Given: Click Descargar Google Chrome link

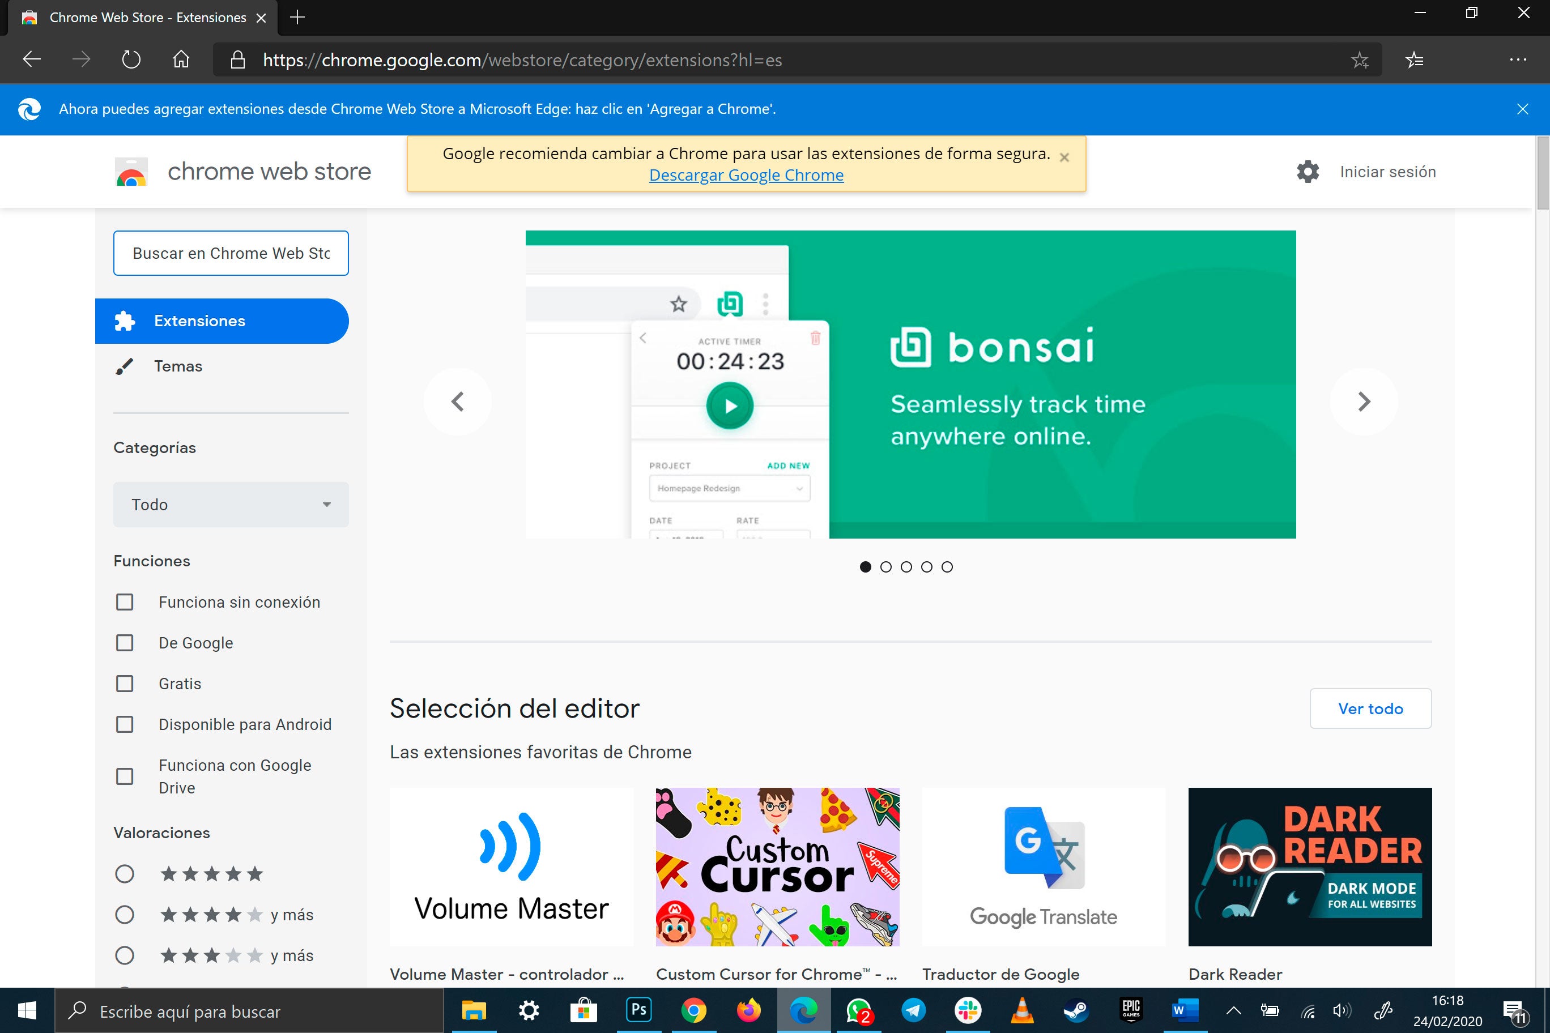Looking at the screenshot, I should 746,175.
